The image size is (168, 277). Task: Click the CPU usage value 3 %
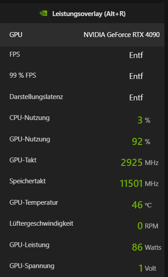point(144,120)
